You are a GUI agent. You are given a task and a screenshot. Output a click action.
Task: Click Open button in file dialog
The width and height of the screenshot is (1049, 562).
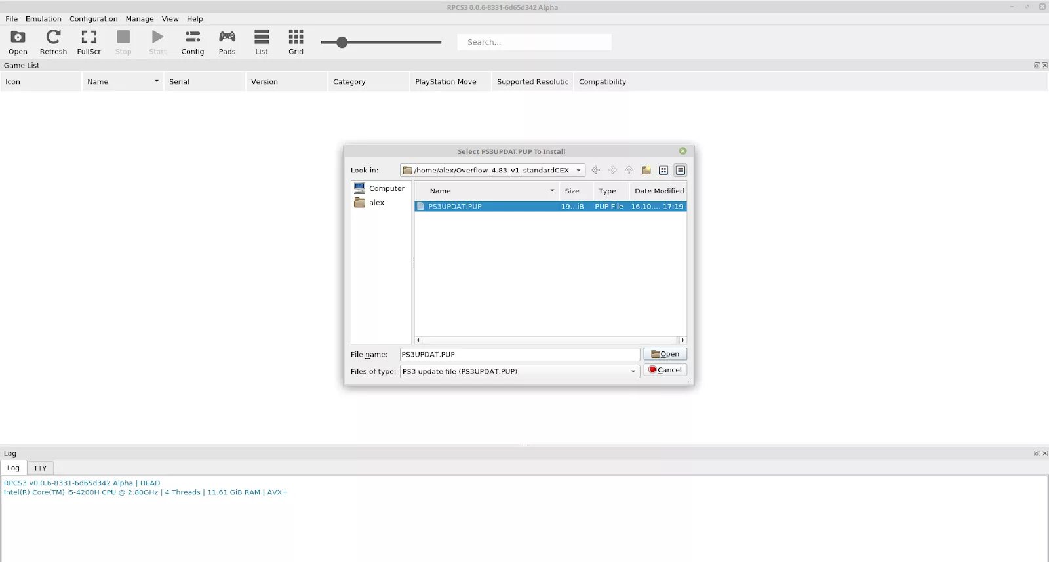665,354
